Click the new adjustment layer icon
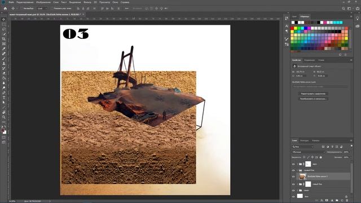The image size is (361, 203). [x=332, y=201]
